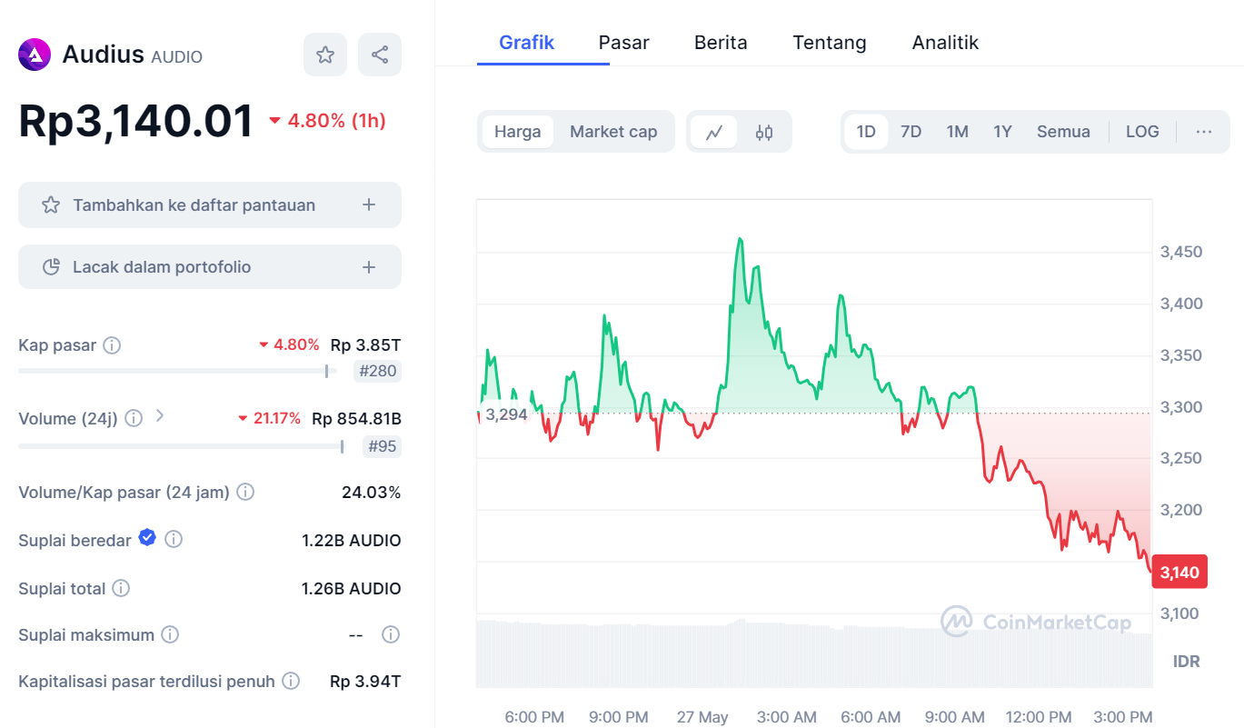Screen dimensions: 1244x728
Task: Switch to candlestick chart view
Action: pyautogui.click(x=764, y=132)
